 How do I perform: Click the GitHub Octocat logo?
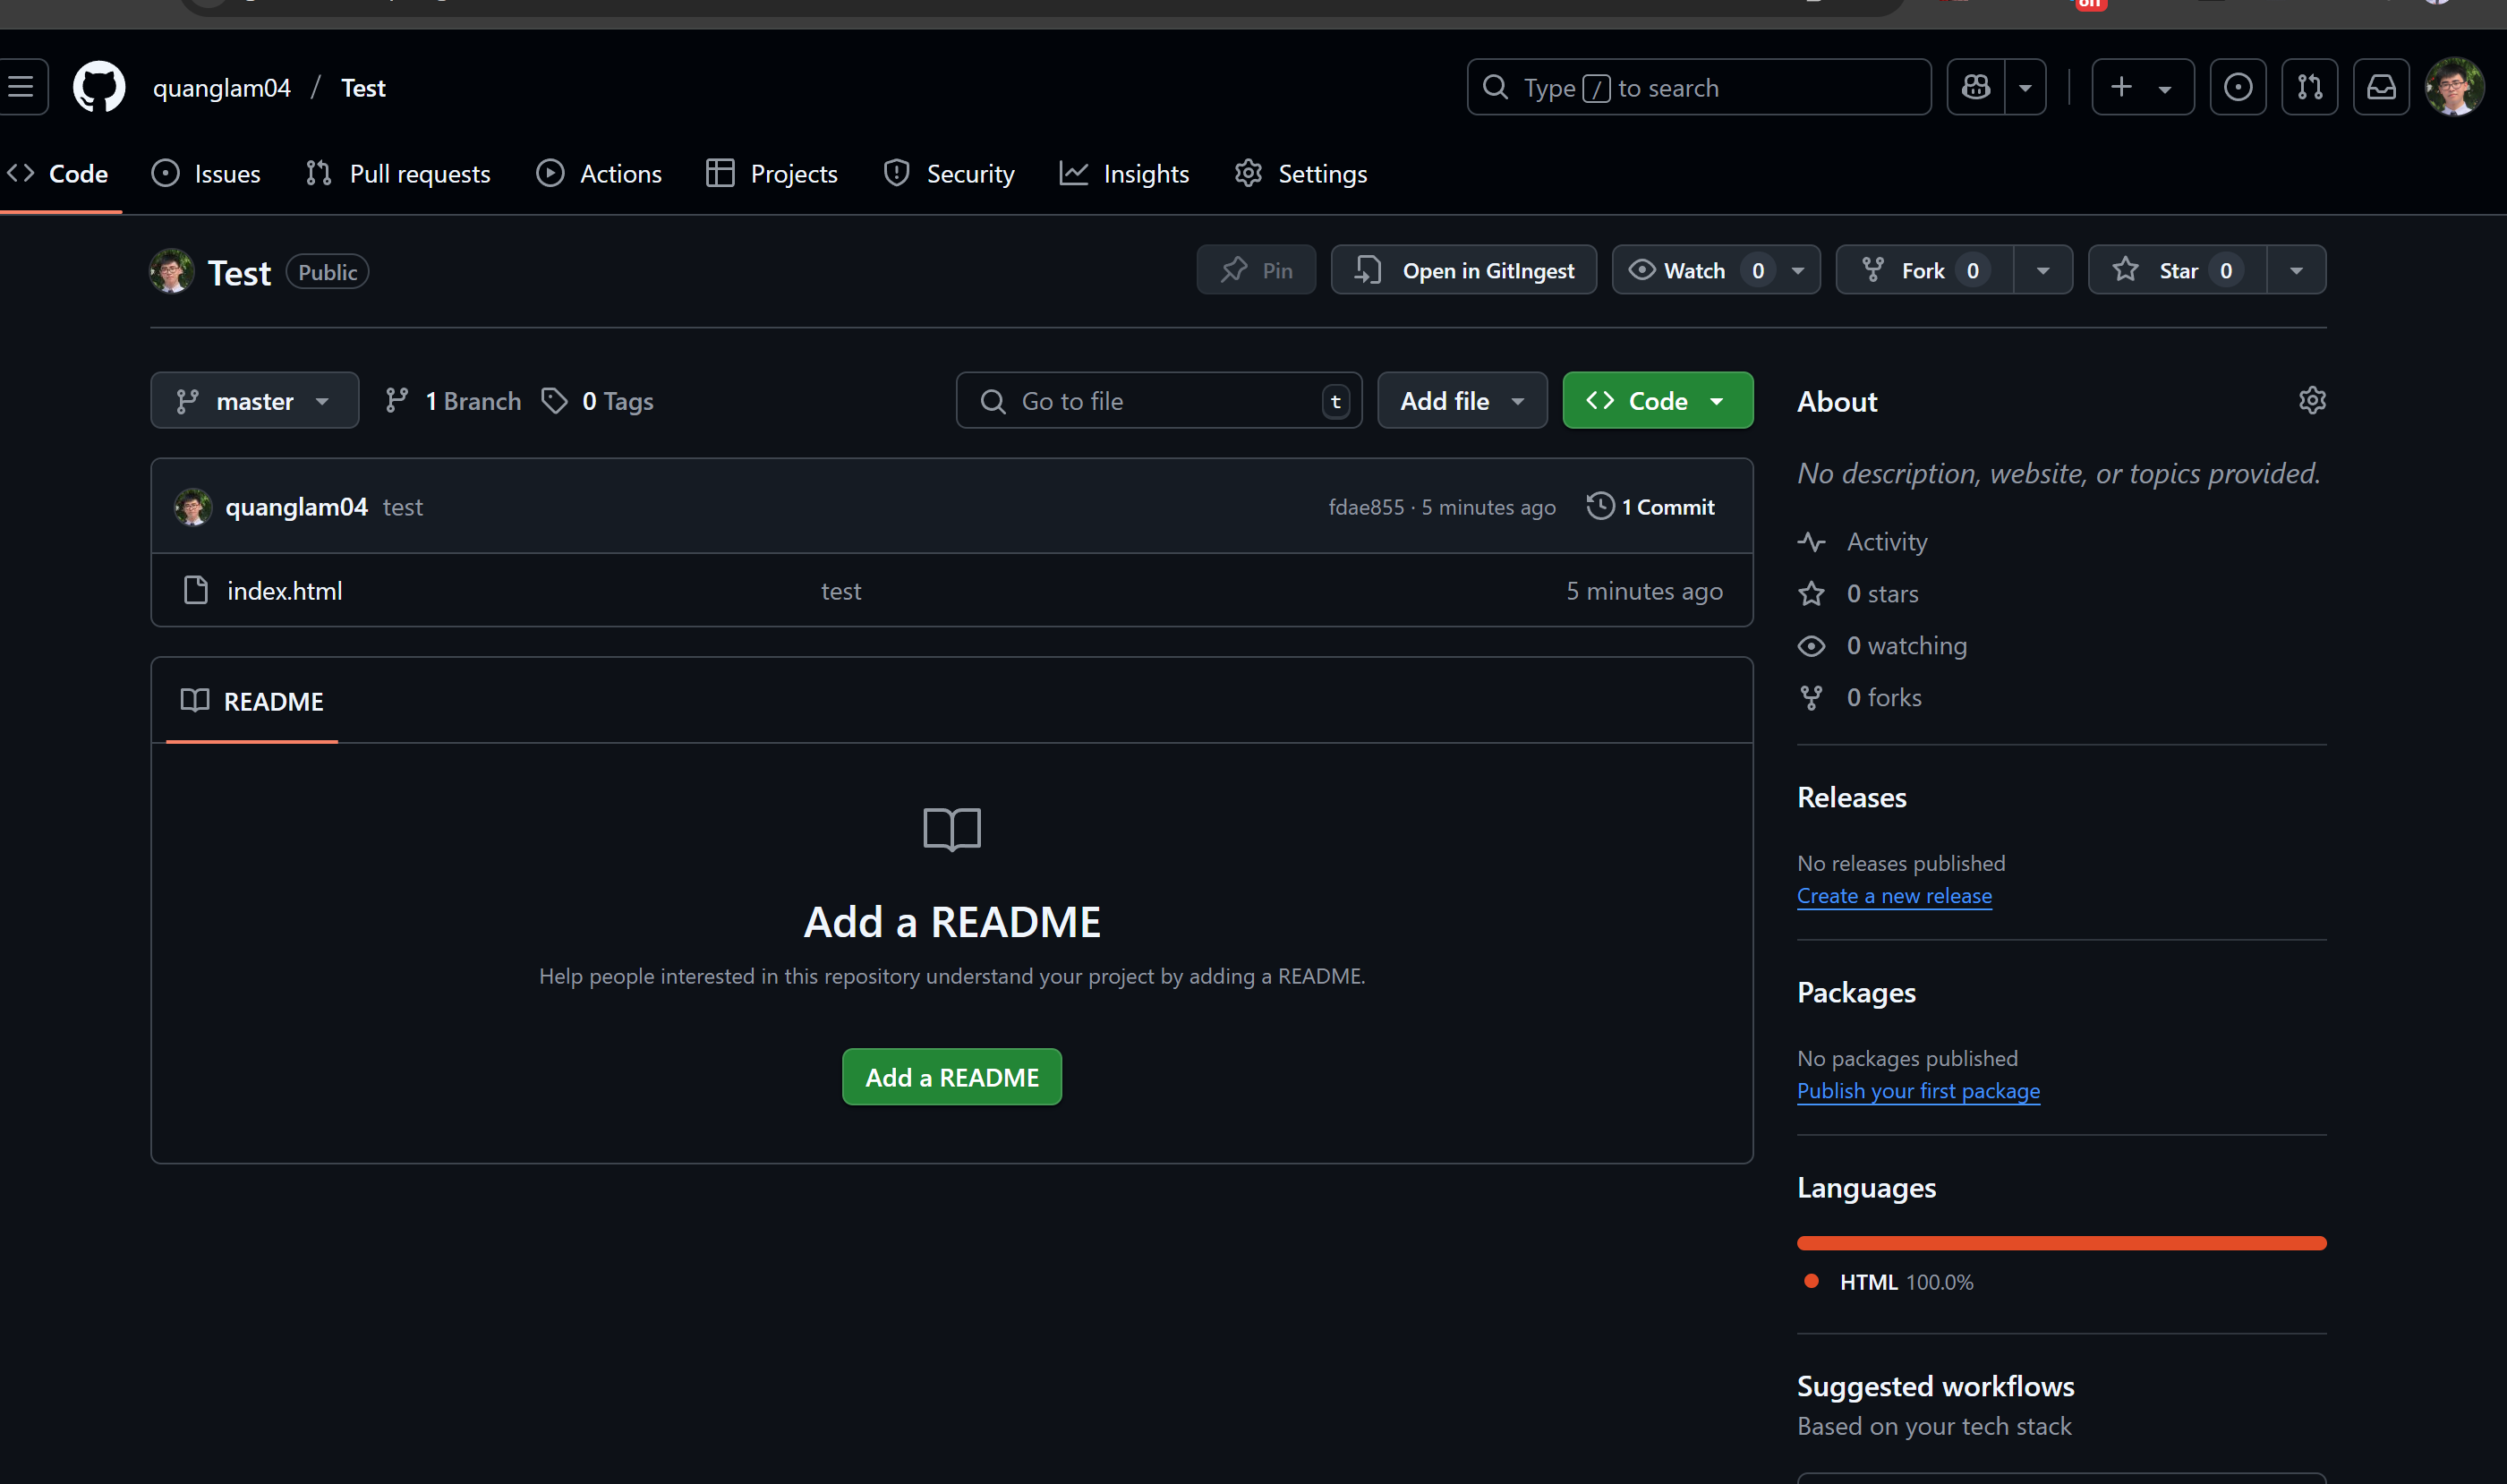click(x=99, y=88)
